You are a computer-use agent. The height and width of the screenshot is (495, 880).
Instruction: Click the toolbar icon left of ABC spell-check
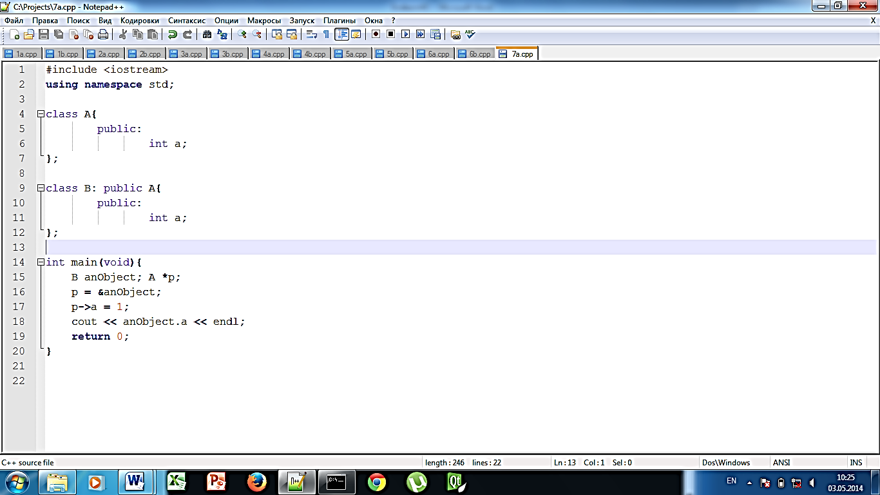[455, 35]
